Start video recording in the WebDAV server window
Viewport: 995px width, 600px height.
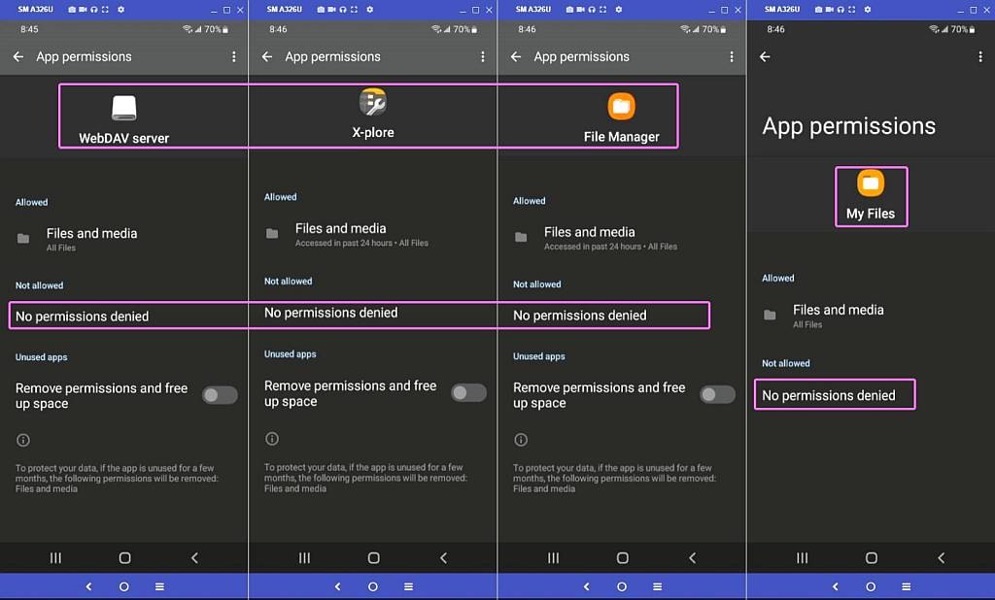pyautogui.click(x=83, y=10)
